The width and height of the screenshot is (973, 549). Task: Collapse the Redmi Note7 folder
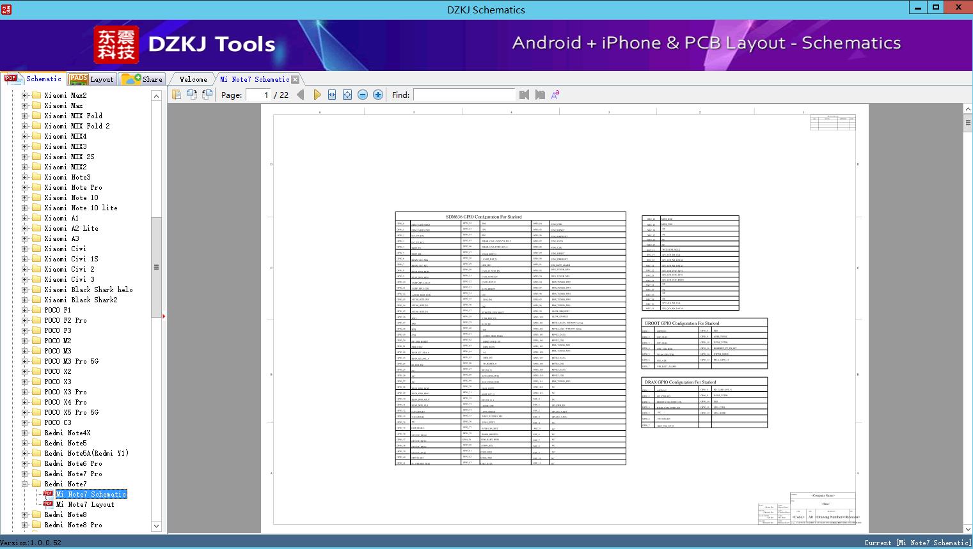(25, 484)
